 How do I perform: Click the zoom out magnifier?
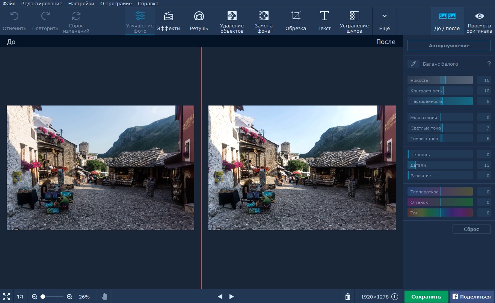(x=35, y=297)
